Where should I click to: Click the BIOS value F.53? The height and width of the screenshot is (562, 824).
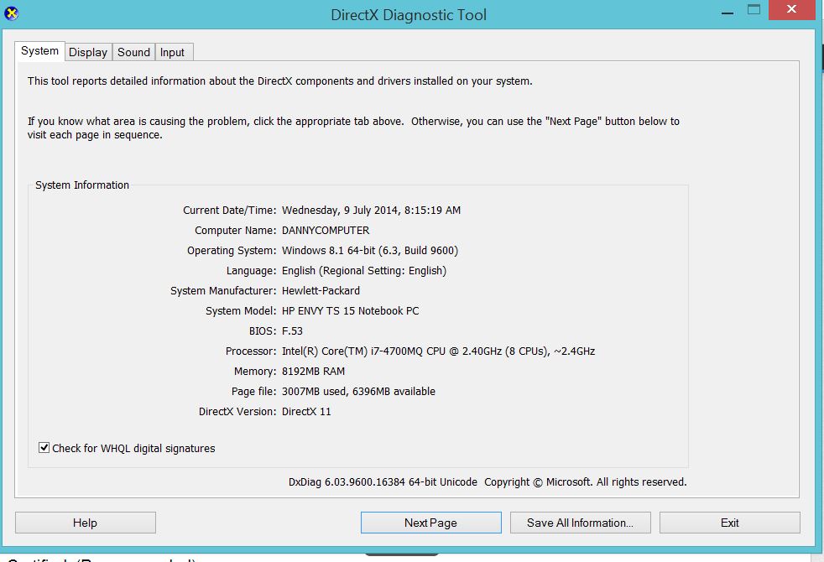pyautogui.click(x=292, y=330)
